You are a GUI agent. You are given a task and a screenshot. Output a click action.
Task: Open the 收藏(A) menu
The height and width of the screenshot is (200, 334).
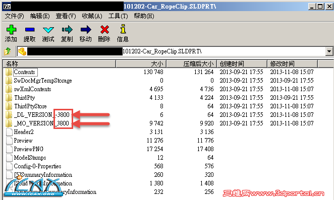[92, 16]
